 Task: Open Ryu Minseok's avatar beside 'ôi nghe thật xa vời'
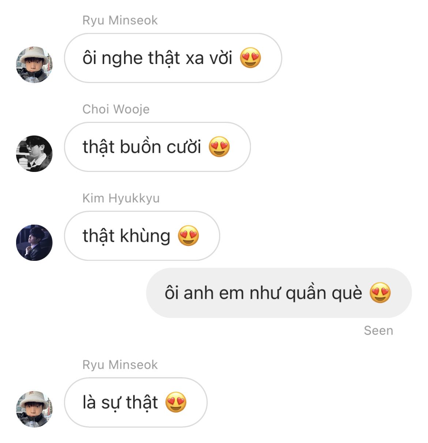34,65
